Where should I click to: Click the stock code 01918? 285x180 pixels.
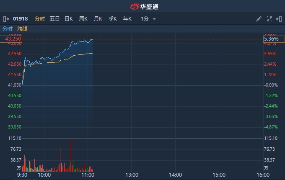coord(19,19)
